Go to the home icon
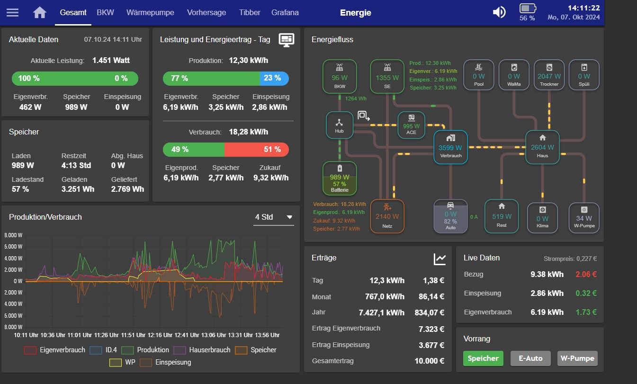 click(x=40, y=13)
